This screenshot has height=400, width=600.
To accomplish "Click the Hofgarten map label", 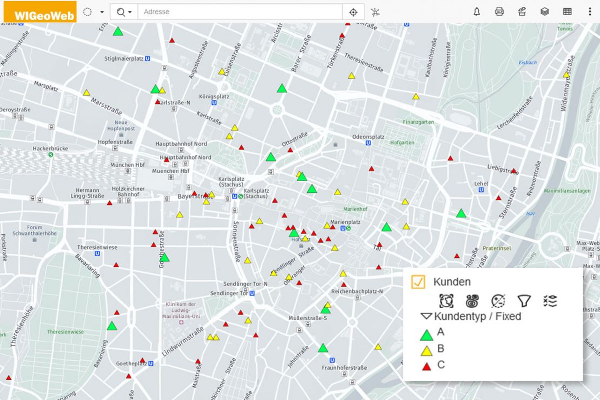I will pos(402,142).
